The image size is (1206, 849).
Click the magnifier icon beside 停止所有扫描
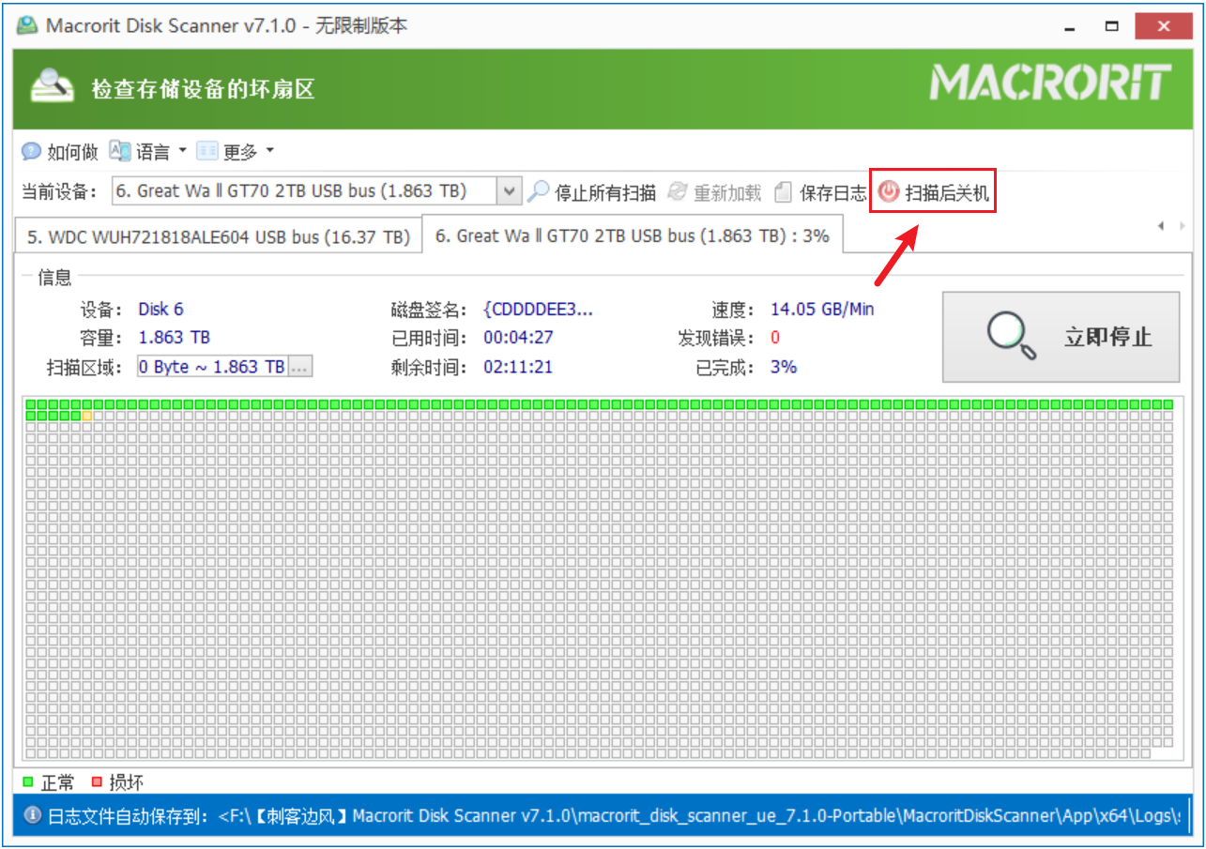click(538, 191)
